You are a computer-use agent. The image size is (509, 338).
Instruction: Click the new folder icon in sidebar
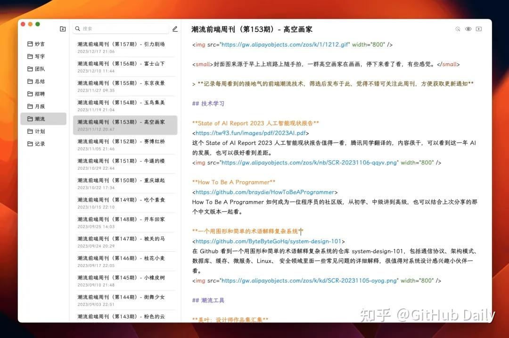[x=63, y=29]
